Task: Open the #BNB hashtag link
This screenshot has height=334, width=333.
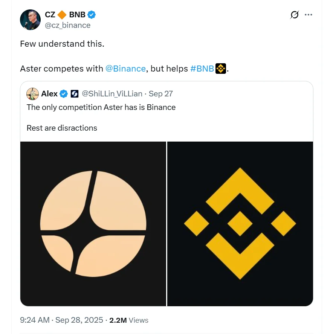Action: pyautogui.click(x=202, y=69)
